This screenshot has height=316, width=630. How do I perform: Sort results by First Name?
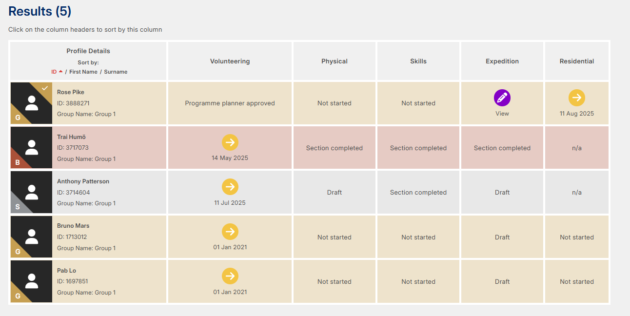[x=83, y=72]
